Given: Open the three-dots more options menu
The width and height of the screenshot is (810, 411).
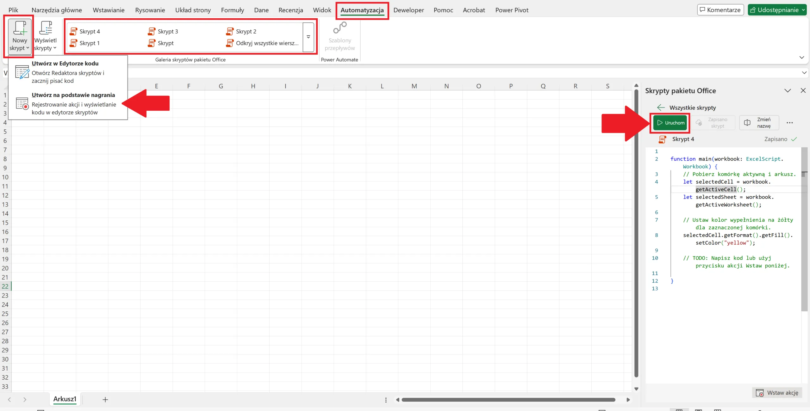Looking at the screenshot, I should point(789,123).
